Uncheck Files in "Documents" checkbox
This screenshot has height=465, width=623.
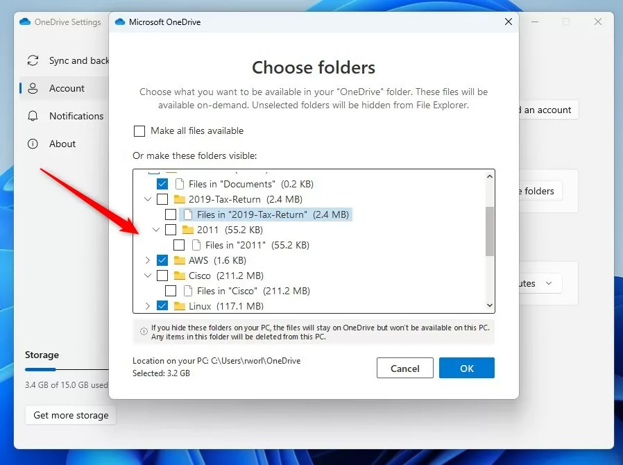[162, 184]
